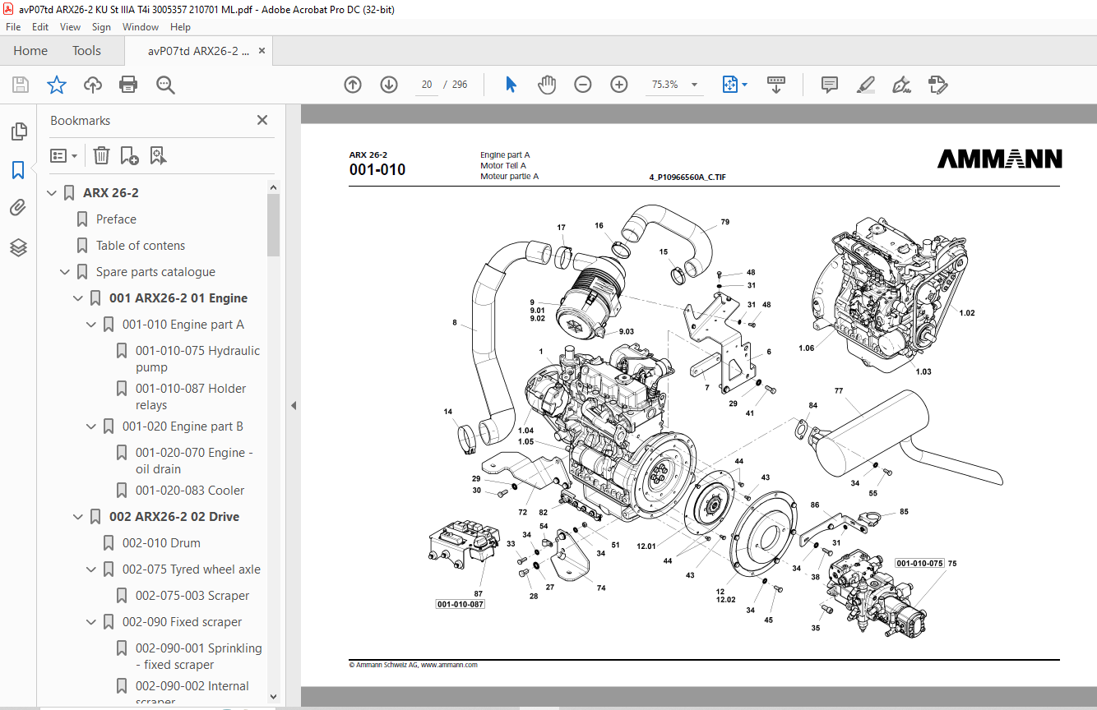Open the Table of contens bookmark
1097x710 pixels.
(x=141, y=246)
